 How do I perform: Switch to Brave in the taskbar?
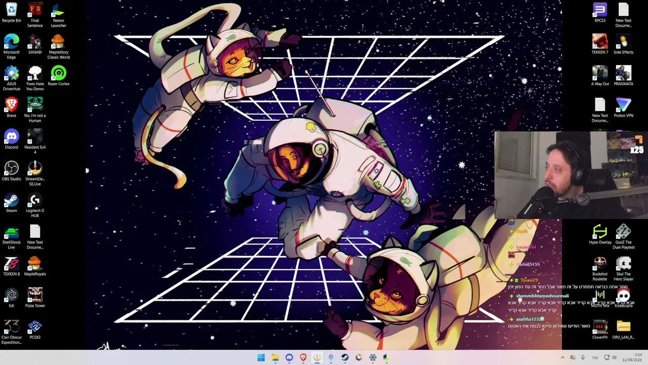coord(303,357)
